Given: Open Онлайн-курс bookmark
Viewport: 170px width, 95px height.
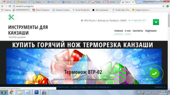Looking at the screenshot, I should point(121,10).
